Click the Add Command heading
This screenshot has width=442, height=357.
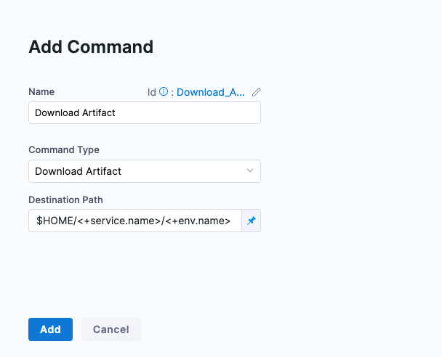(x=91, y=47)
